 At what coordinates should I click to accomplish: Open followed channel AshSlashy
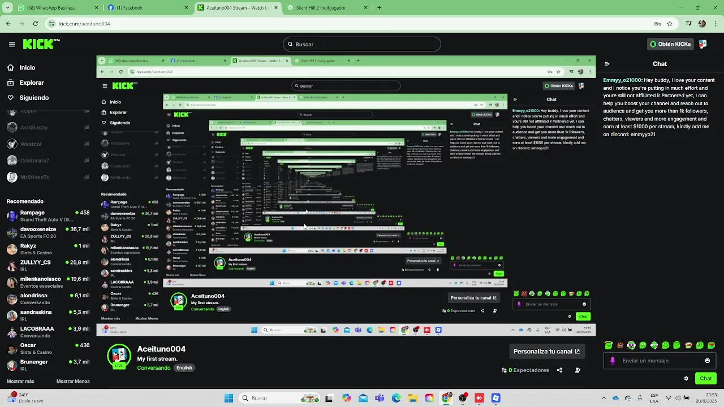click(48, 127)
